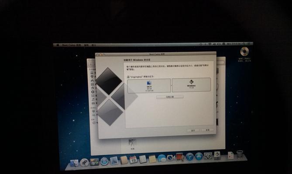Image resolution: width=292 pixels, height=174 pixels.
Task: Open the Edit menu in the menu bar
Action: 86,45
